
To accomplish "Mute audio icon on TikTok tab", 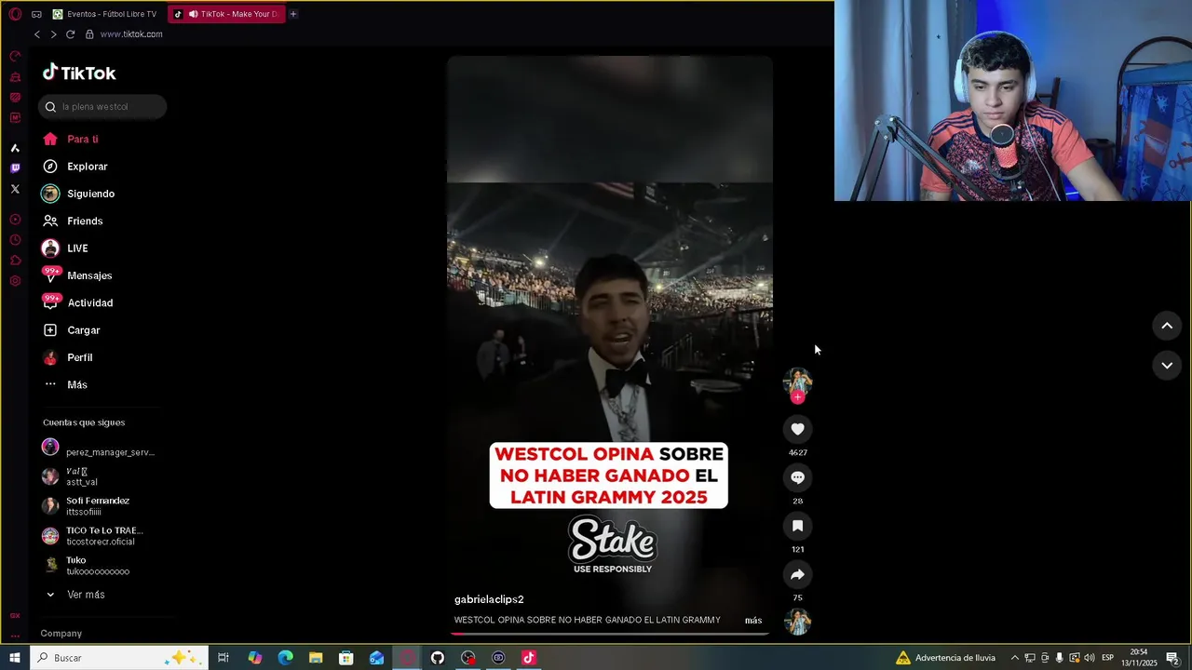I will [x=193, y=14].
